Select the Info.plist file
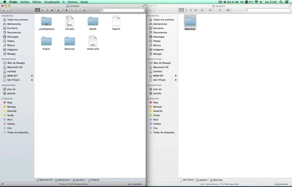Screen dimensions: 292x187 (69, 21)
